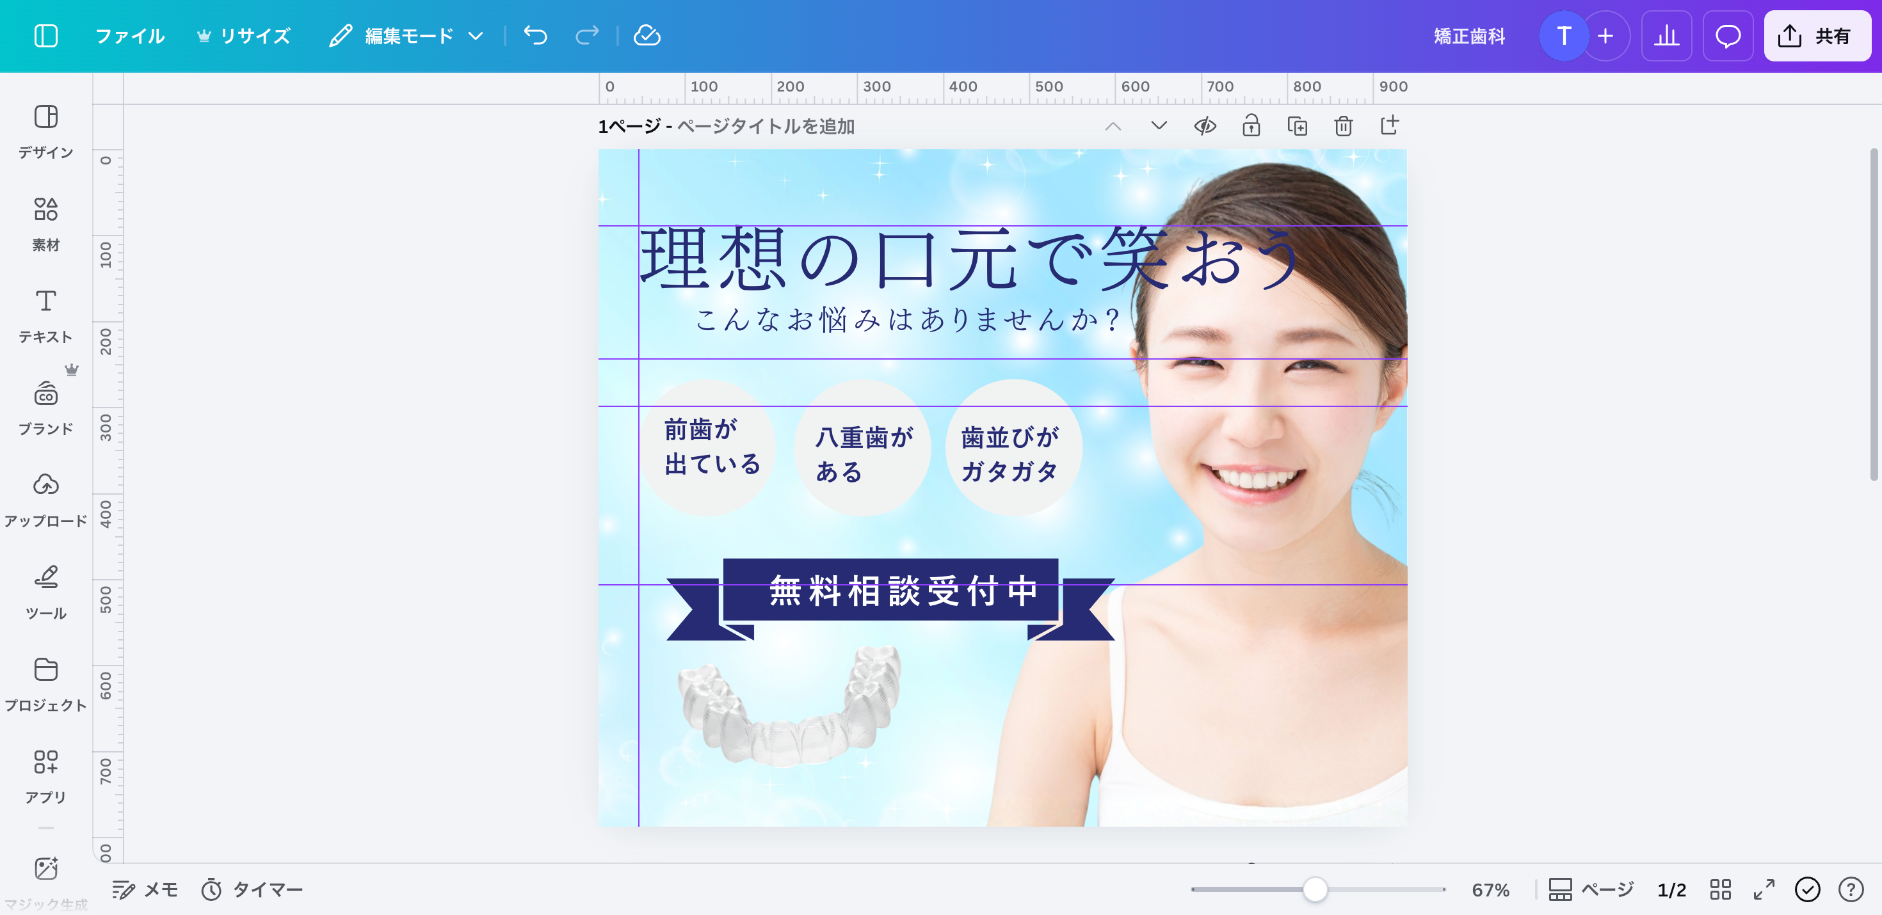1882x915 pixels.
Task: Open the テキスト text panel
Action: tap(45, 314)
